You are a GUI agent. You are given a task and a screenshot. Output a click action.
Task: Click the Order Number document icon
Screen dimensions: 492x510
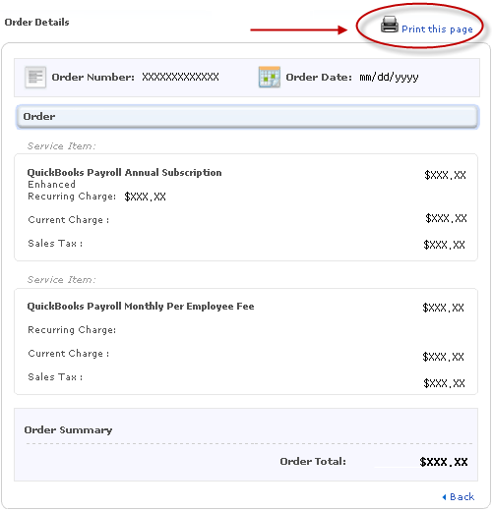(35, 78)
